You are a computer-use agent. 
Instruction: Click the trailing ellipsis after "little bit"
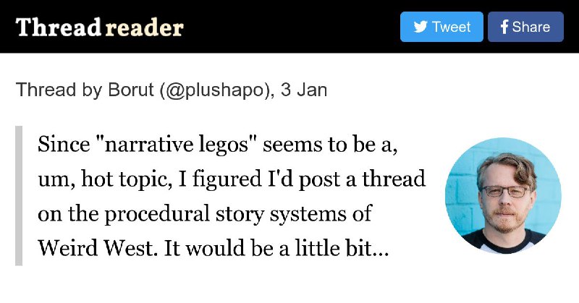[381, 248]
